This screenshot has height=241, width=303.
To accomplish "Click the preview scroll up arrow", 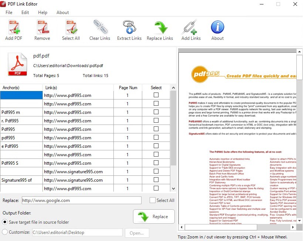I will (299, 52).
